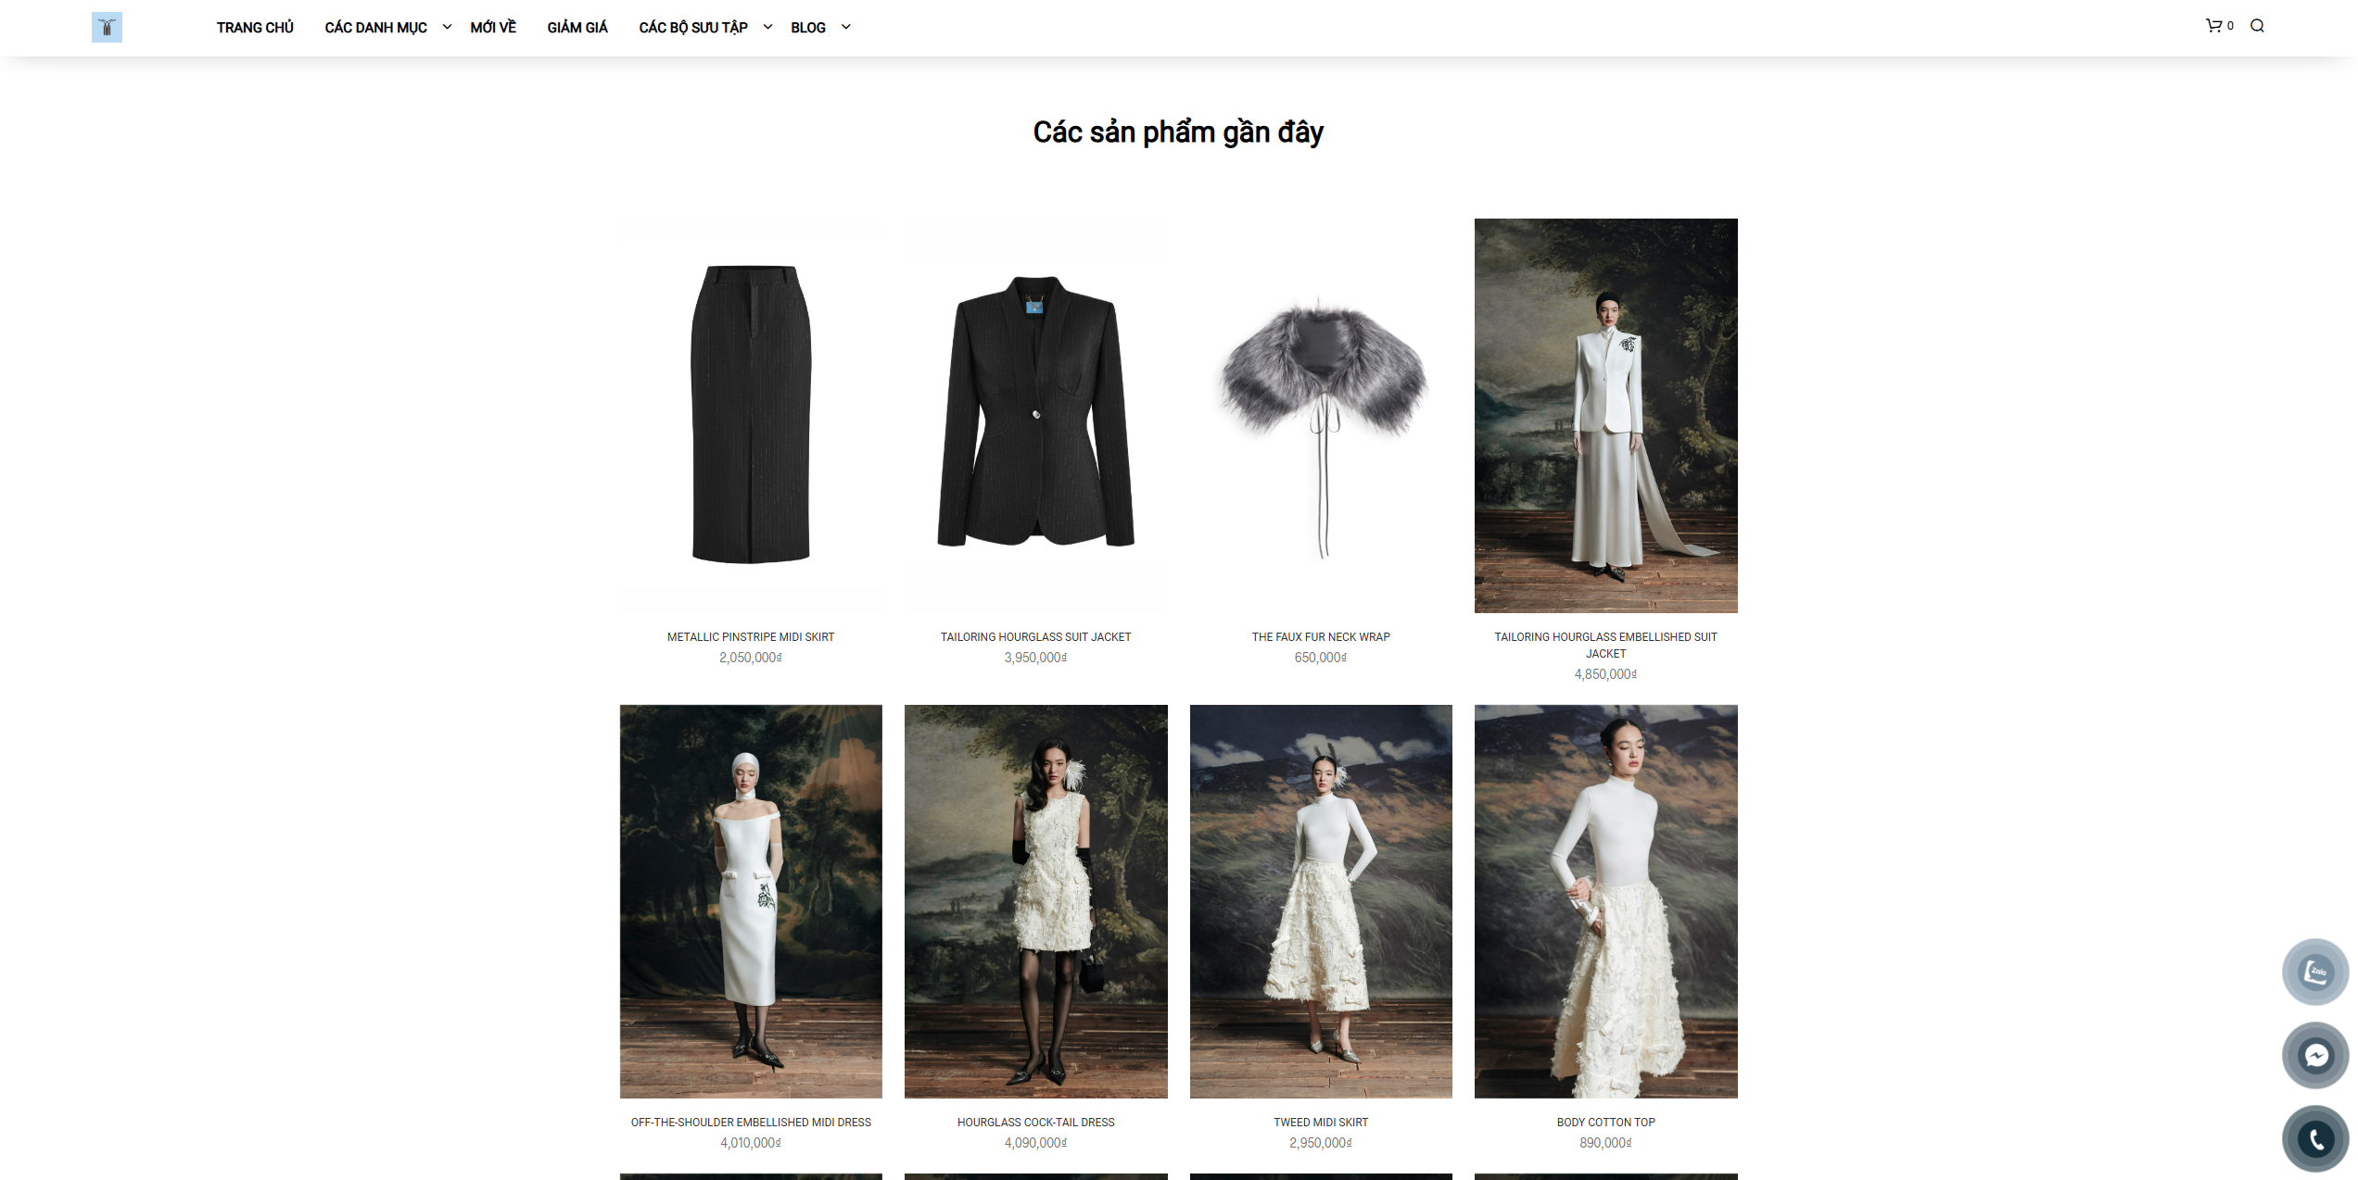
Task: Open Metallic Pinstripe Midi Skirt link
Action: tap(751, 637)
